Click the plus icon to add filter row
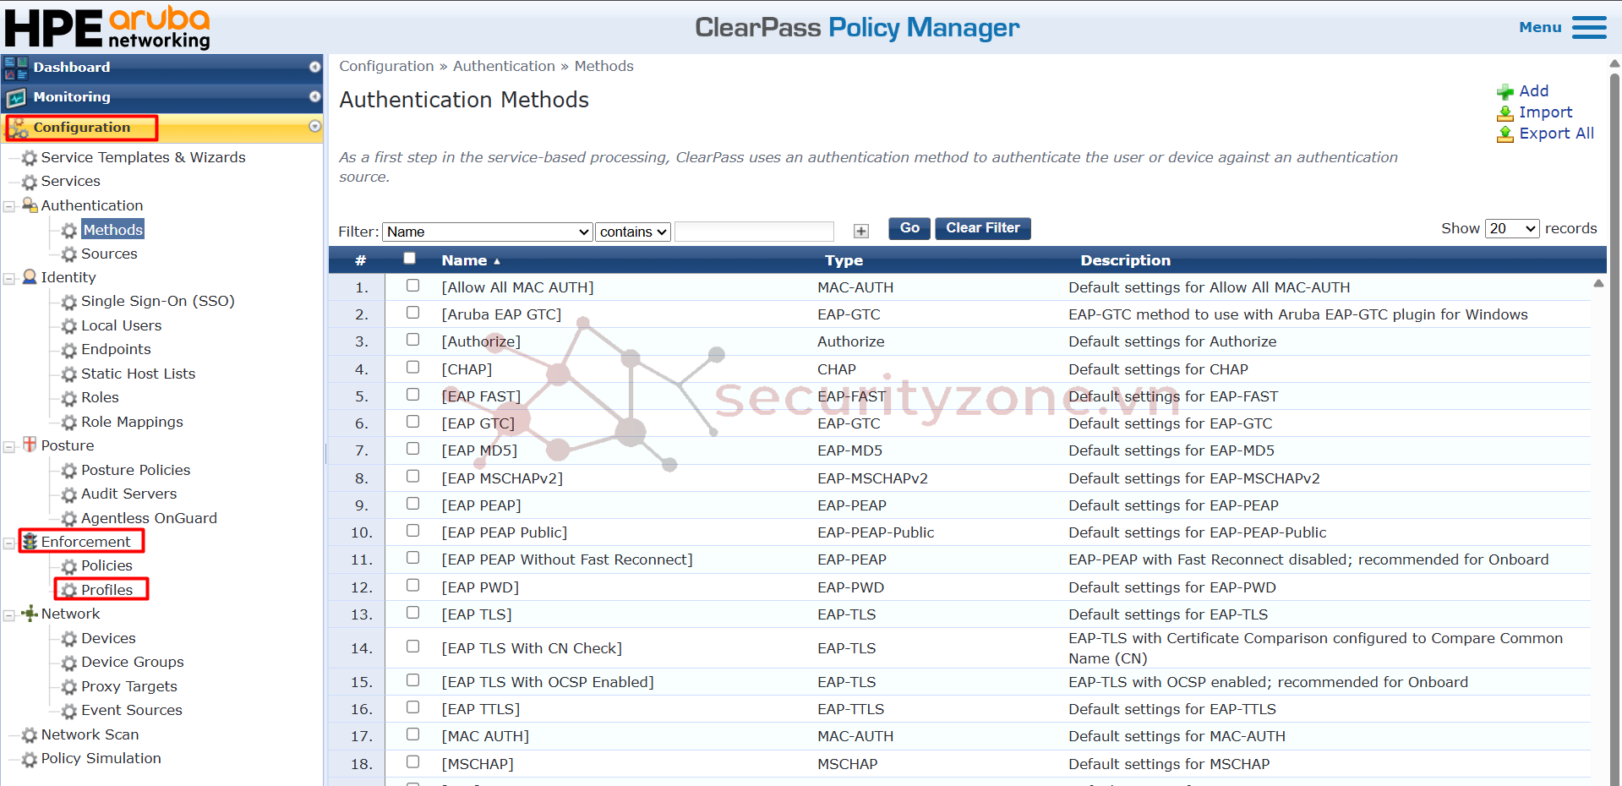Screen dimensions: 1622x786 (861, 232)
